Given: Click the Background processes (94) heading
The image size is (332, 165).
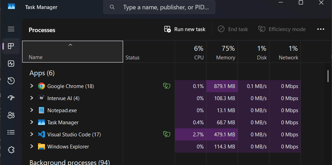Looking at the screenshot, I should pyautogui.click(x=70, y=162).
